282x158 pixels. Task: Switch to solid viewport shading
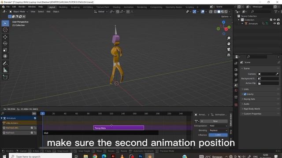(219, 12)
